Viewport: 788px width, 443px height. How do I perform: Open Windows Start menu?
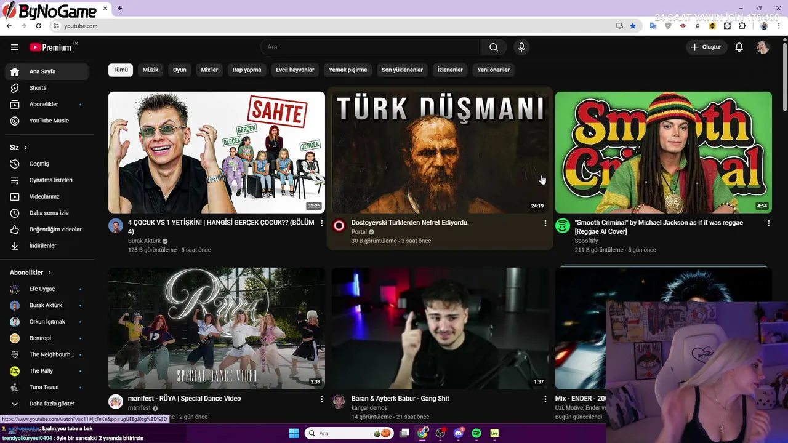(x=294, y=433)
